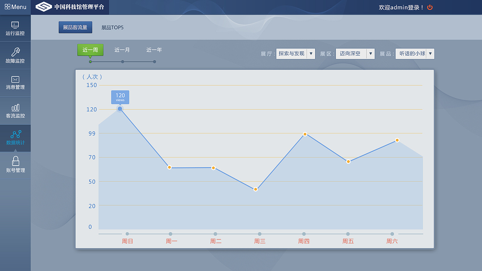
Task: Click the 运行监控 sidebar label
Action: tap(15, 33)
